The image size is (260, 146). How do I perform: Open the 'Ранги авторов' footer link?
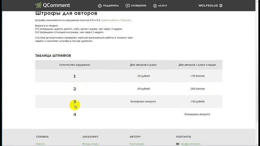[x=137, y=144]
